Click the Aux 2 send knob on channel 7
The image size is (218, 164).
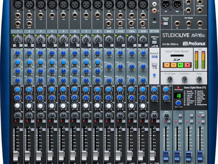pyautogui.click(x=86, y=98)
